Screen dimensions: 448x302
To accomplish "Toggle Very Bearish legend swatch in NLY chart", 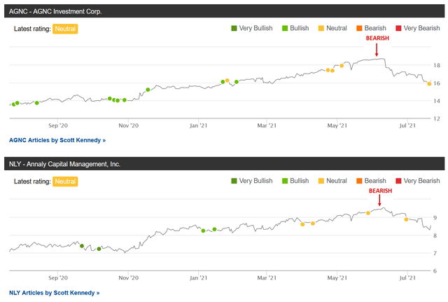I will pyautogui.click(x=398, y=181).
